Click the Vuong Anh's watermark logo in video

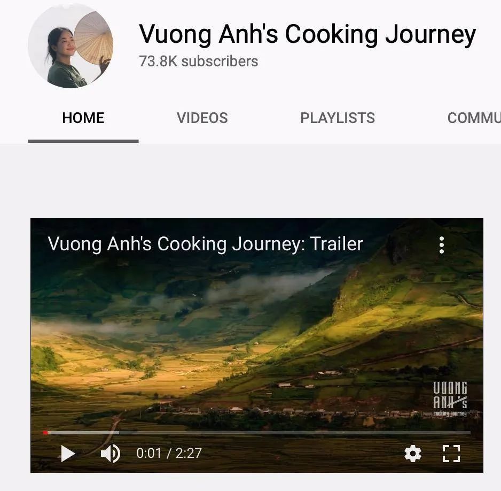coord(450,399)
